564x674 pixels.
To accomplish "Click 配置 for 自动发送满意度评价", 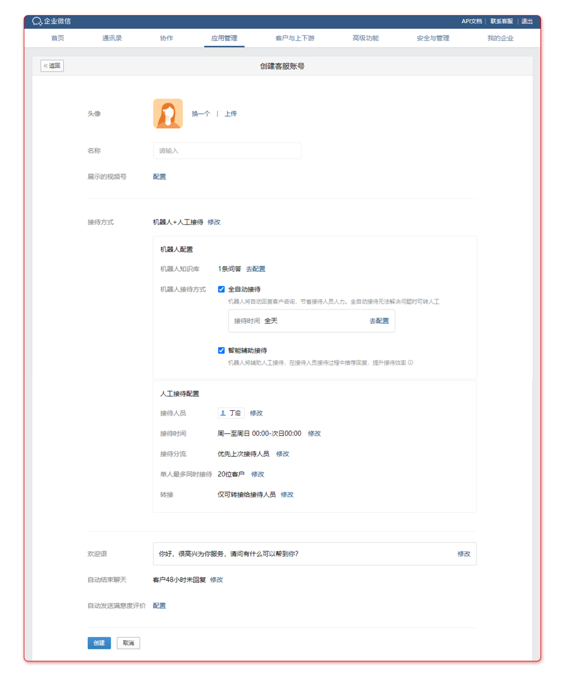I will pos(159,606).
